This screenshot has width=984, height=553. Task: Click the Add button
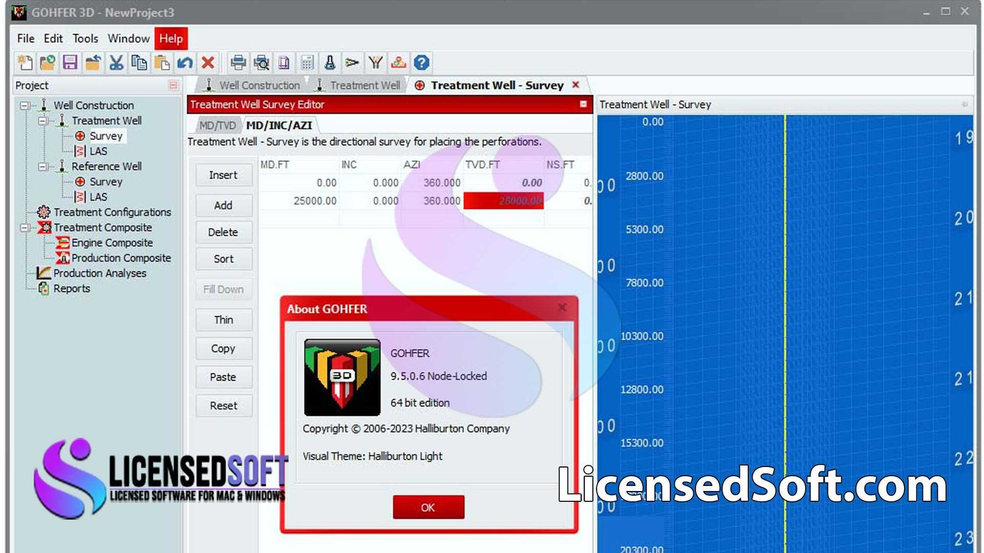tap(223, 206)
